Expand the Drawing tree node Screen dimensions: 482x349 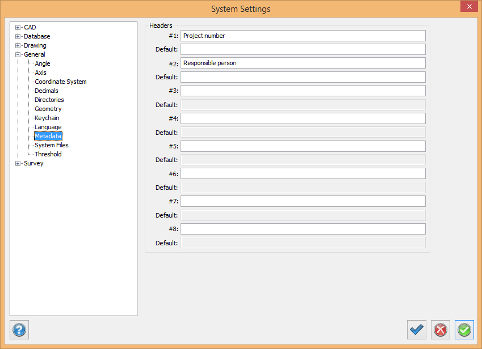click(x=18, y=45)
